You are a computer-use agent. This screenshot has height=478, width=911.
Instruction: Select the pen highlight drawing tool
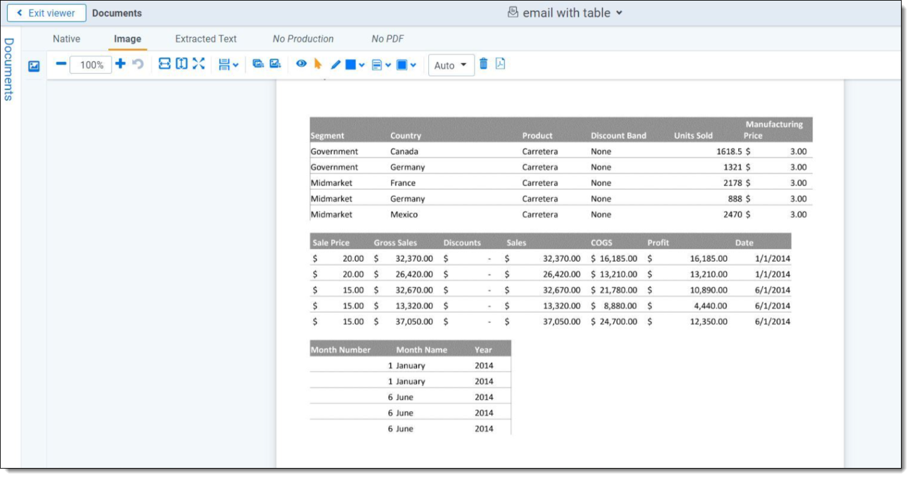[x=336, y=65]
